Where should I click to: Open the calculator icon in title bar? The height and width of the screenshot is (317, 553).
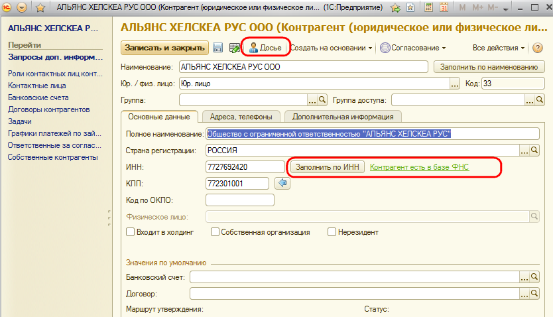[x=428, y=7]
